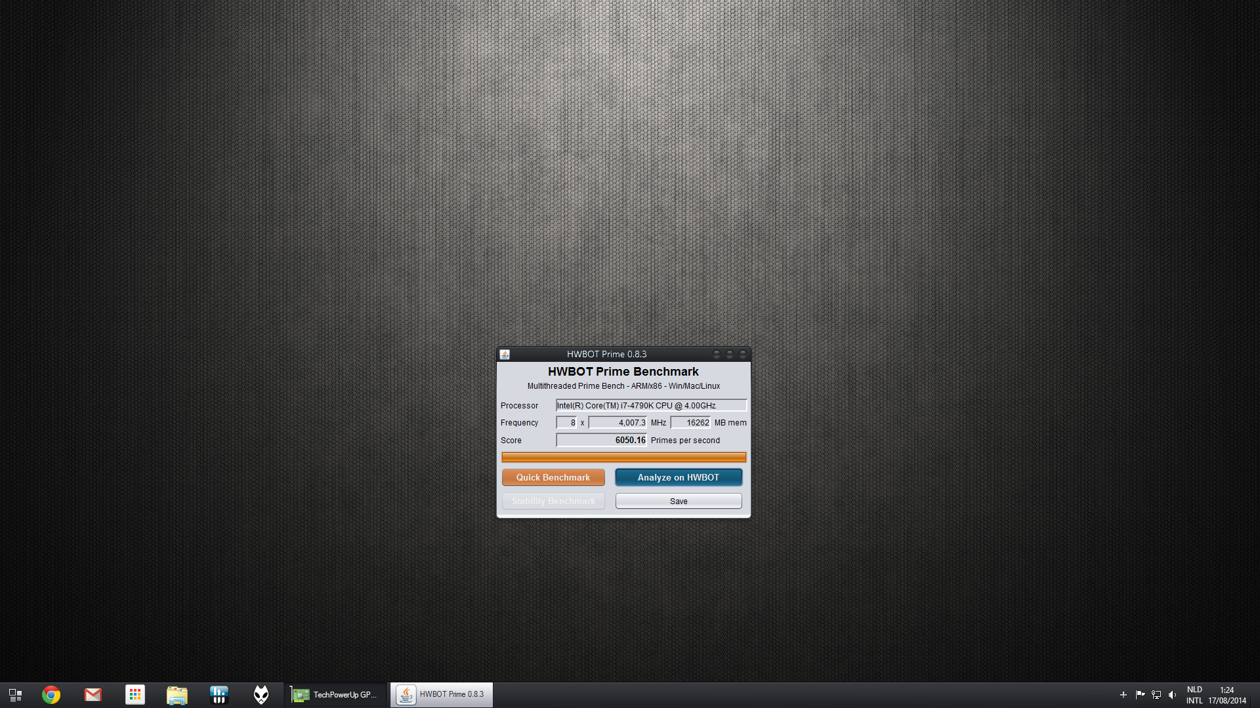Switch to TechPowerUp GPU-Z taskbar window
The image size is (1260, 708).
pyautogui.click(x=335, y=695)
